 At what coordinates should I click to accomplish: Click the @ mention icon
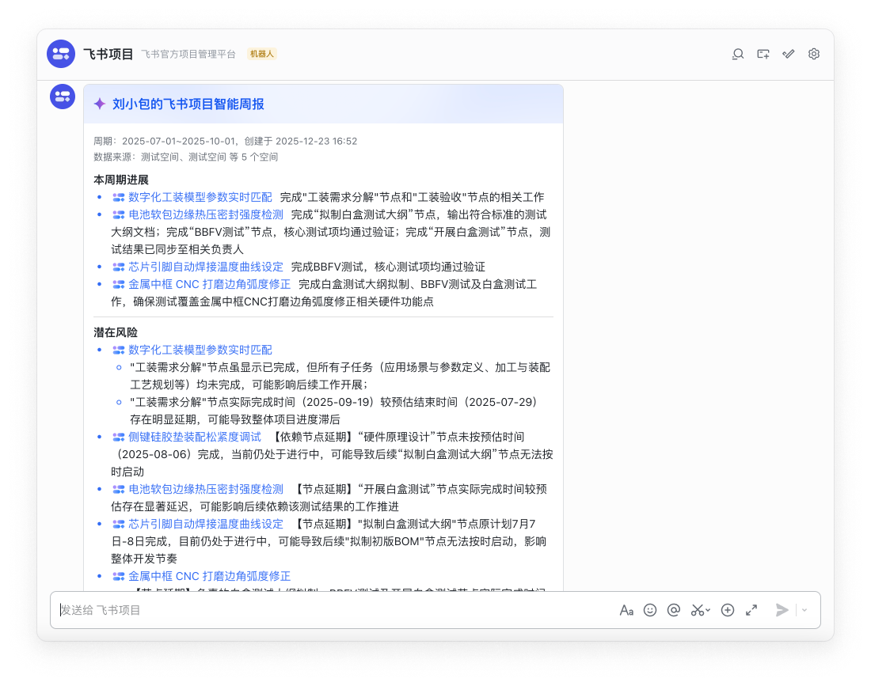pos(674,610)
